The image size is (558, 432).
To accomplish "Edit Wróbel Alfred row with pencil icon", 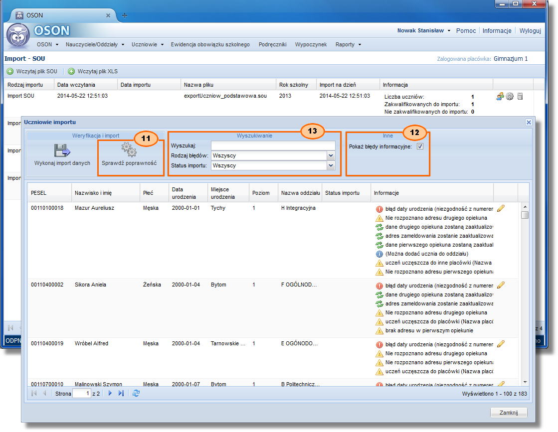I will (501, 344).
